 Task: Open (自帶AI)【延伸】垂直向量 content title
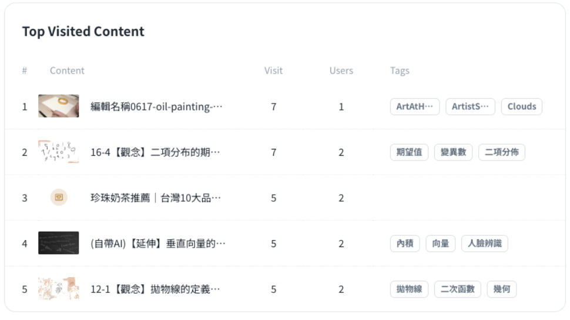[x=157, y=244]
